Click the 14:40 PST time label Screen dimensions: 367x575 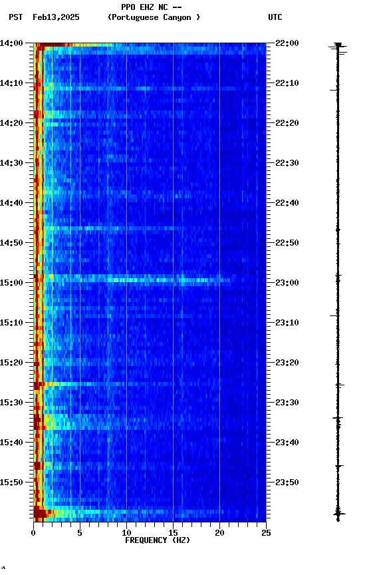coord(11,203)
